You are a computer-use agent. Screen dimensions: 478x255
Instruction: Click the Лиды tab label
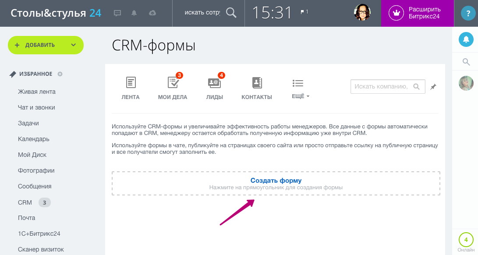point(215,97)
